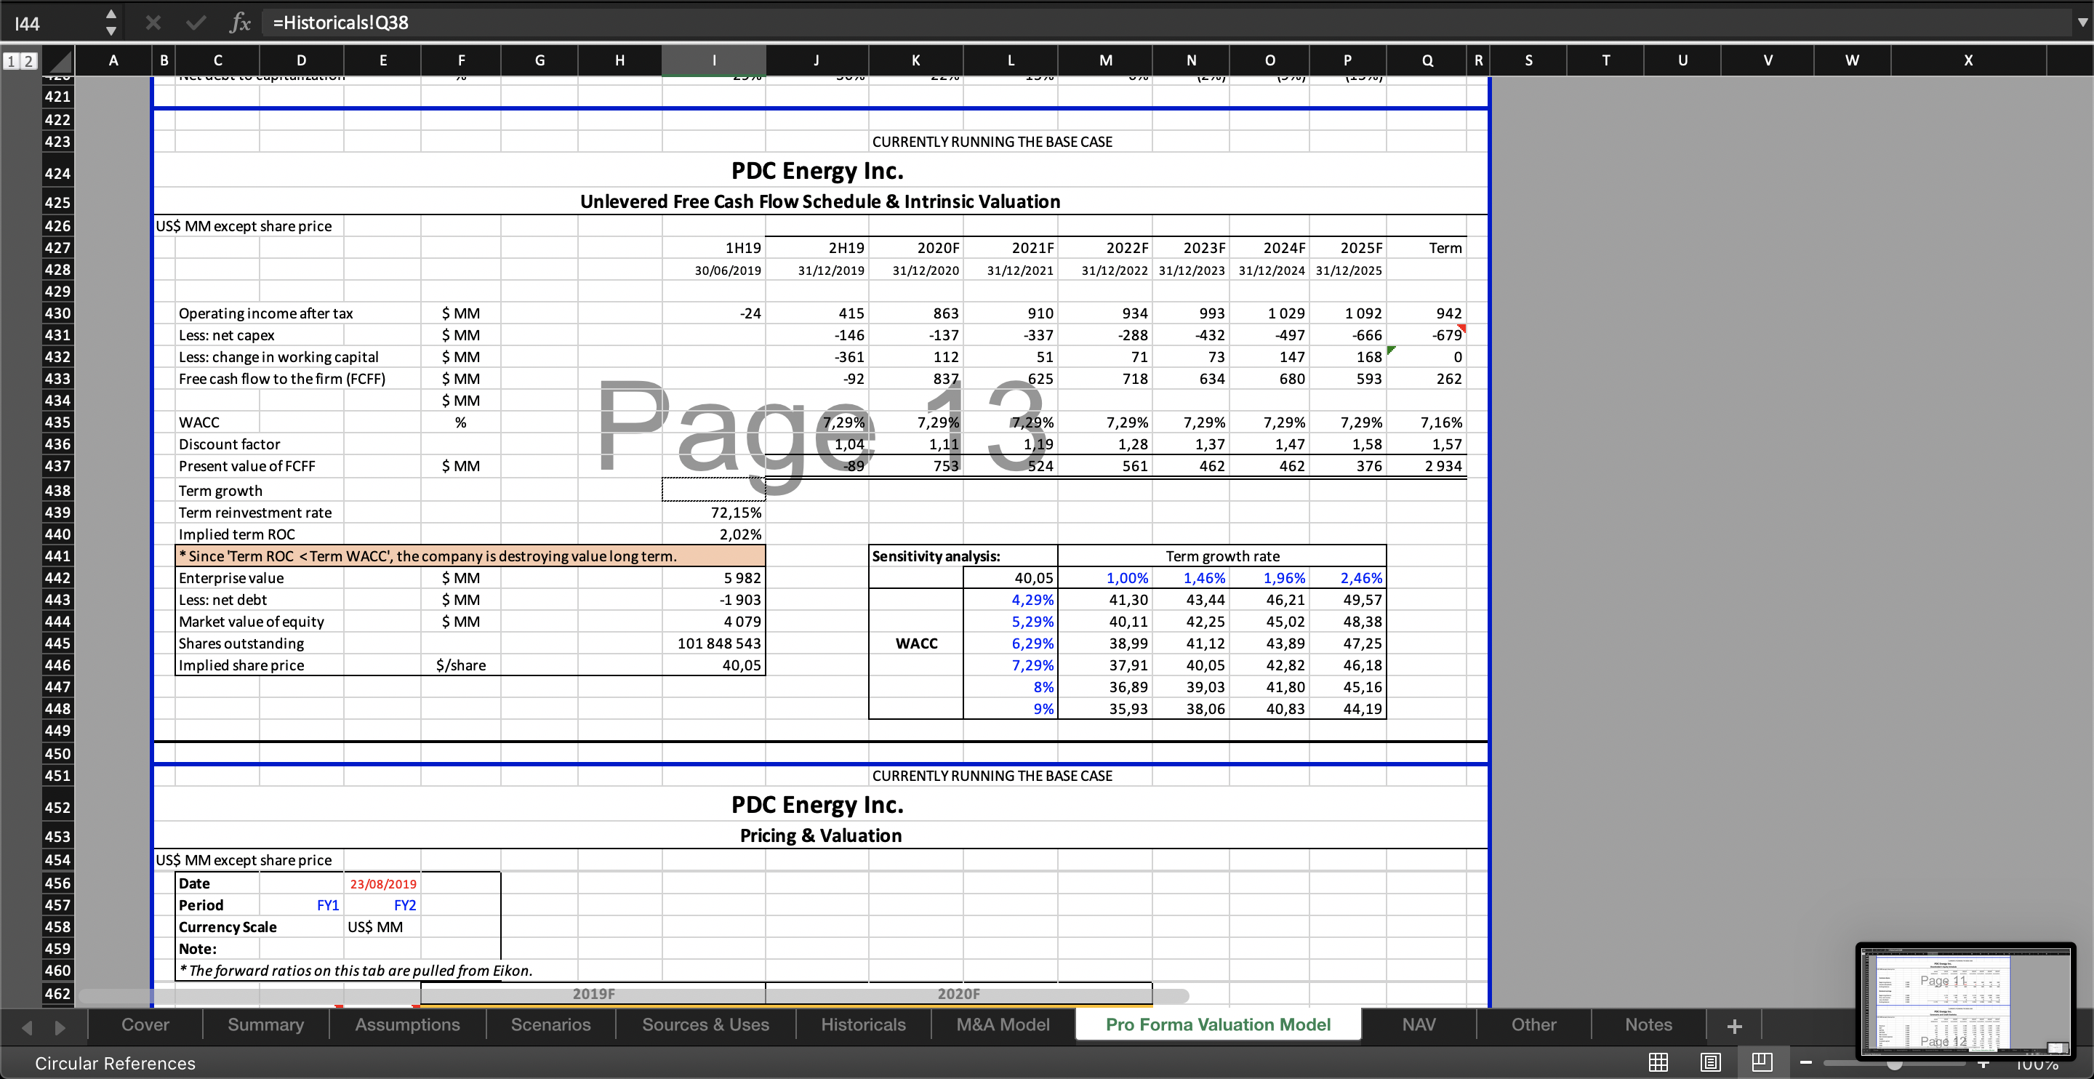Zoom out with the minus button
The width and height of the screenshot is (2094, 1079).
click(x=1806, y=1063)
